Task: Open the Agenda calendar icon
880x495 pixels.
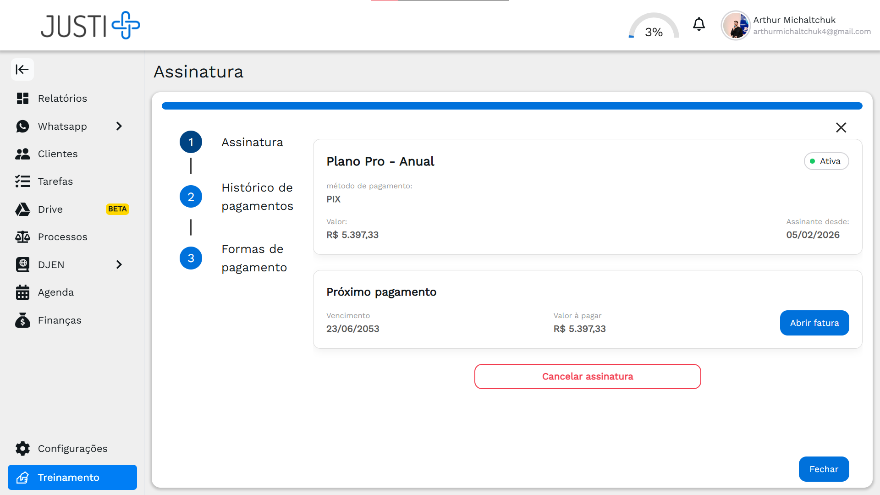Action: 23,292
